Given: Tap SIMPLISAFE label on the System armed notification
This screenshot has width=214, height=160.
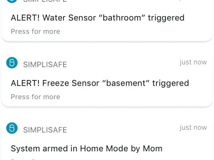Looking at the screenshot, I should click(x=45, y=130).
